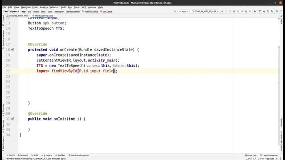Change line separator LF in status bar
This screenshot has height=160, width=285.
point(255,159)
